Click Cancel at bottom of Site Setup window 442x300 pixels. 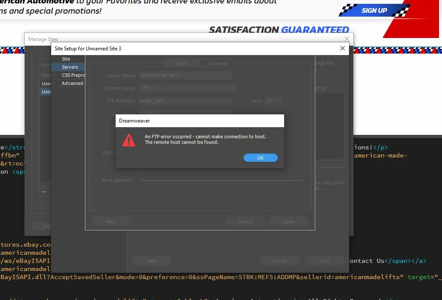click(x=279, y=261)
